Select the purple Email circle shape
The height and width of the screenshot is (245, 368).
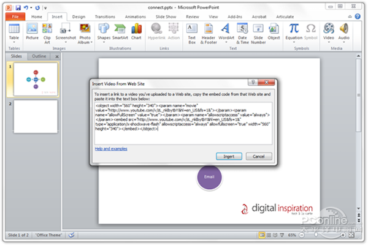pos(209,177)
